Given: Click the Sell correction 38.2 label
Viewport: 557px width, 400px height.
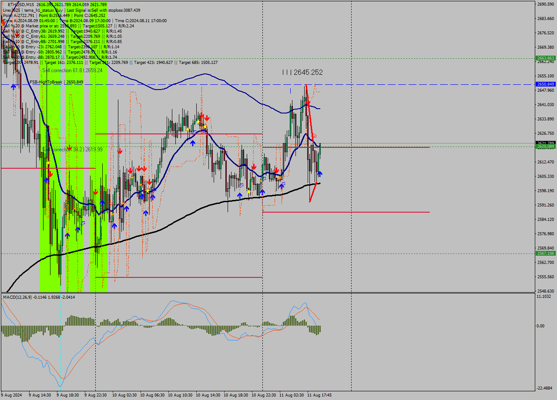Looking at the screenshot, I should point(72,149).
